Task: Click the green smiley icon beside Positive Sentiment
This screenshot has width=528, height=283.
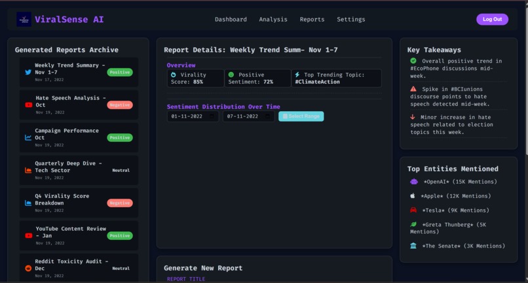Action: (231, 75)
